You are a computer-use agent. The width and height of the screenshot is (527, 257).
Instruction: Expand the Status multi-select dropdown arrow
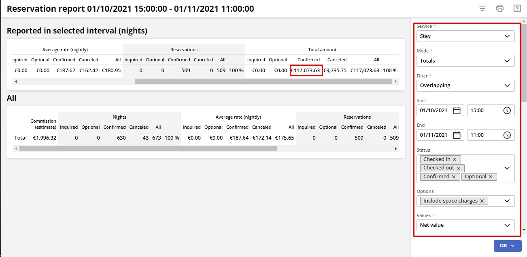click(x=507, y=168)
